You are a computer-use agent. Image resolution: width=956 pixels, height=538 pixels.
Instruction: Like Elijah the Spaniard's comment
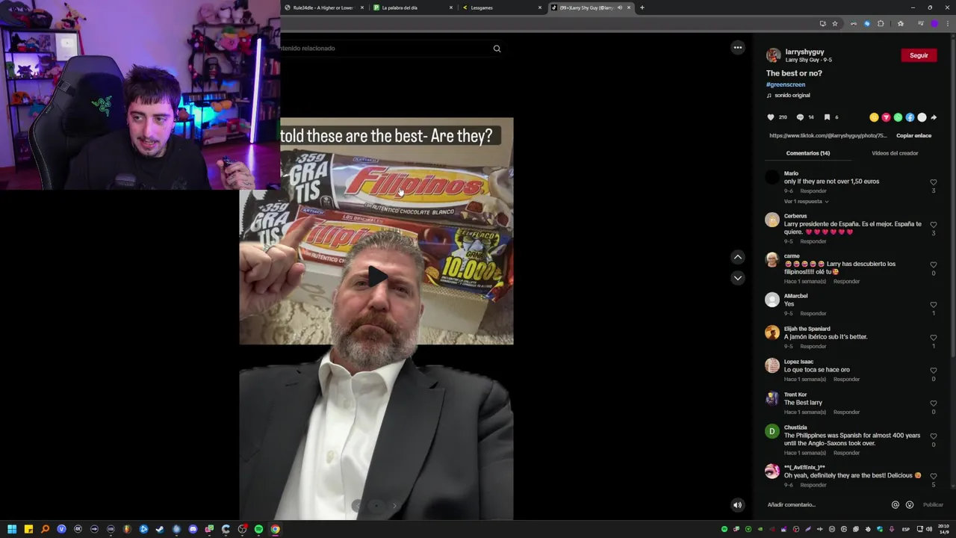point(933,338)
